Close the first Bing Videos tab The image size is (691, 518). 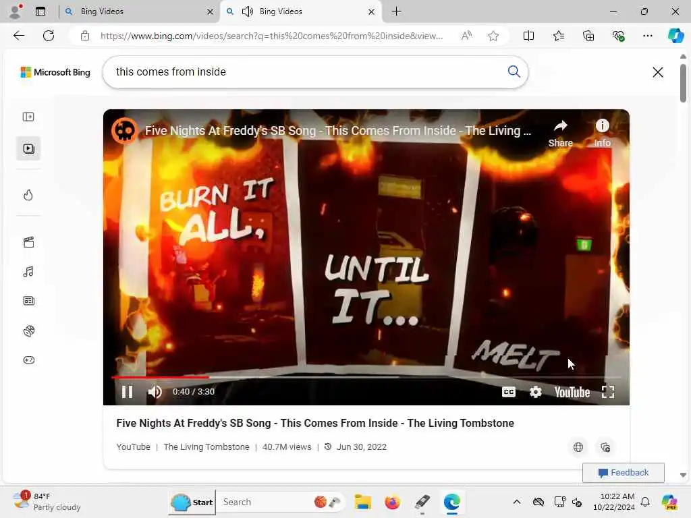tap(211, 11)
